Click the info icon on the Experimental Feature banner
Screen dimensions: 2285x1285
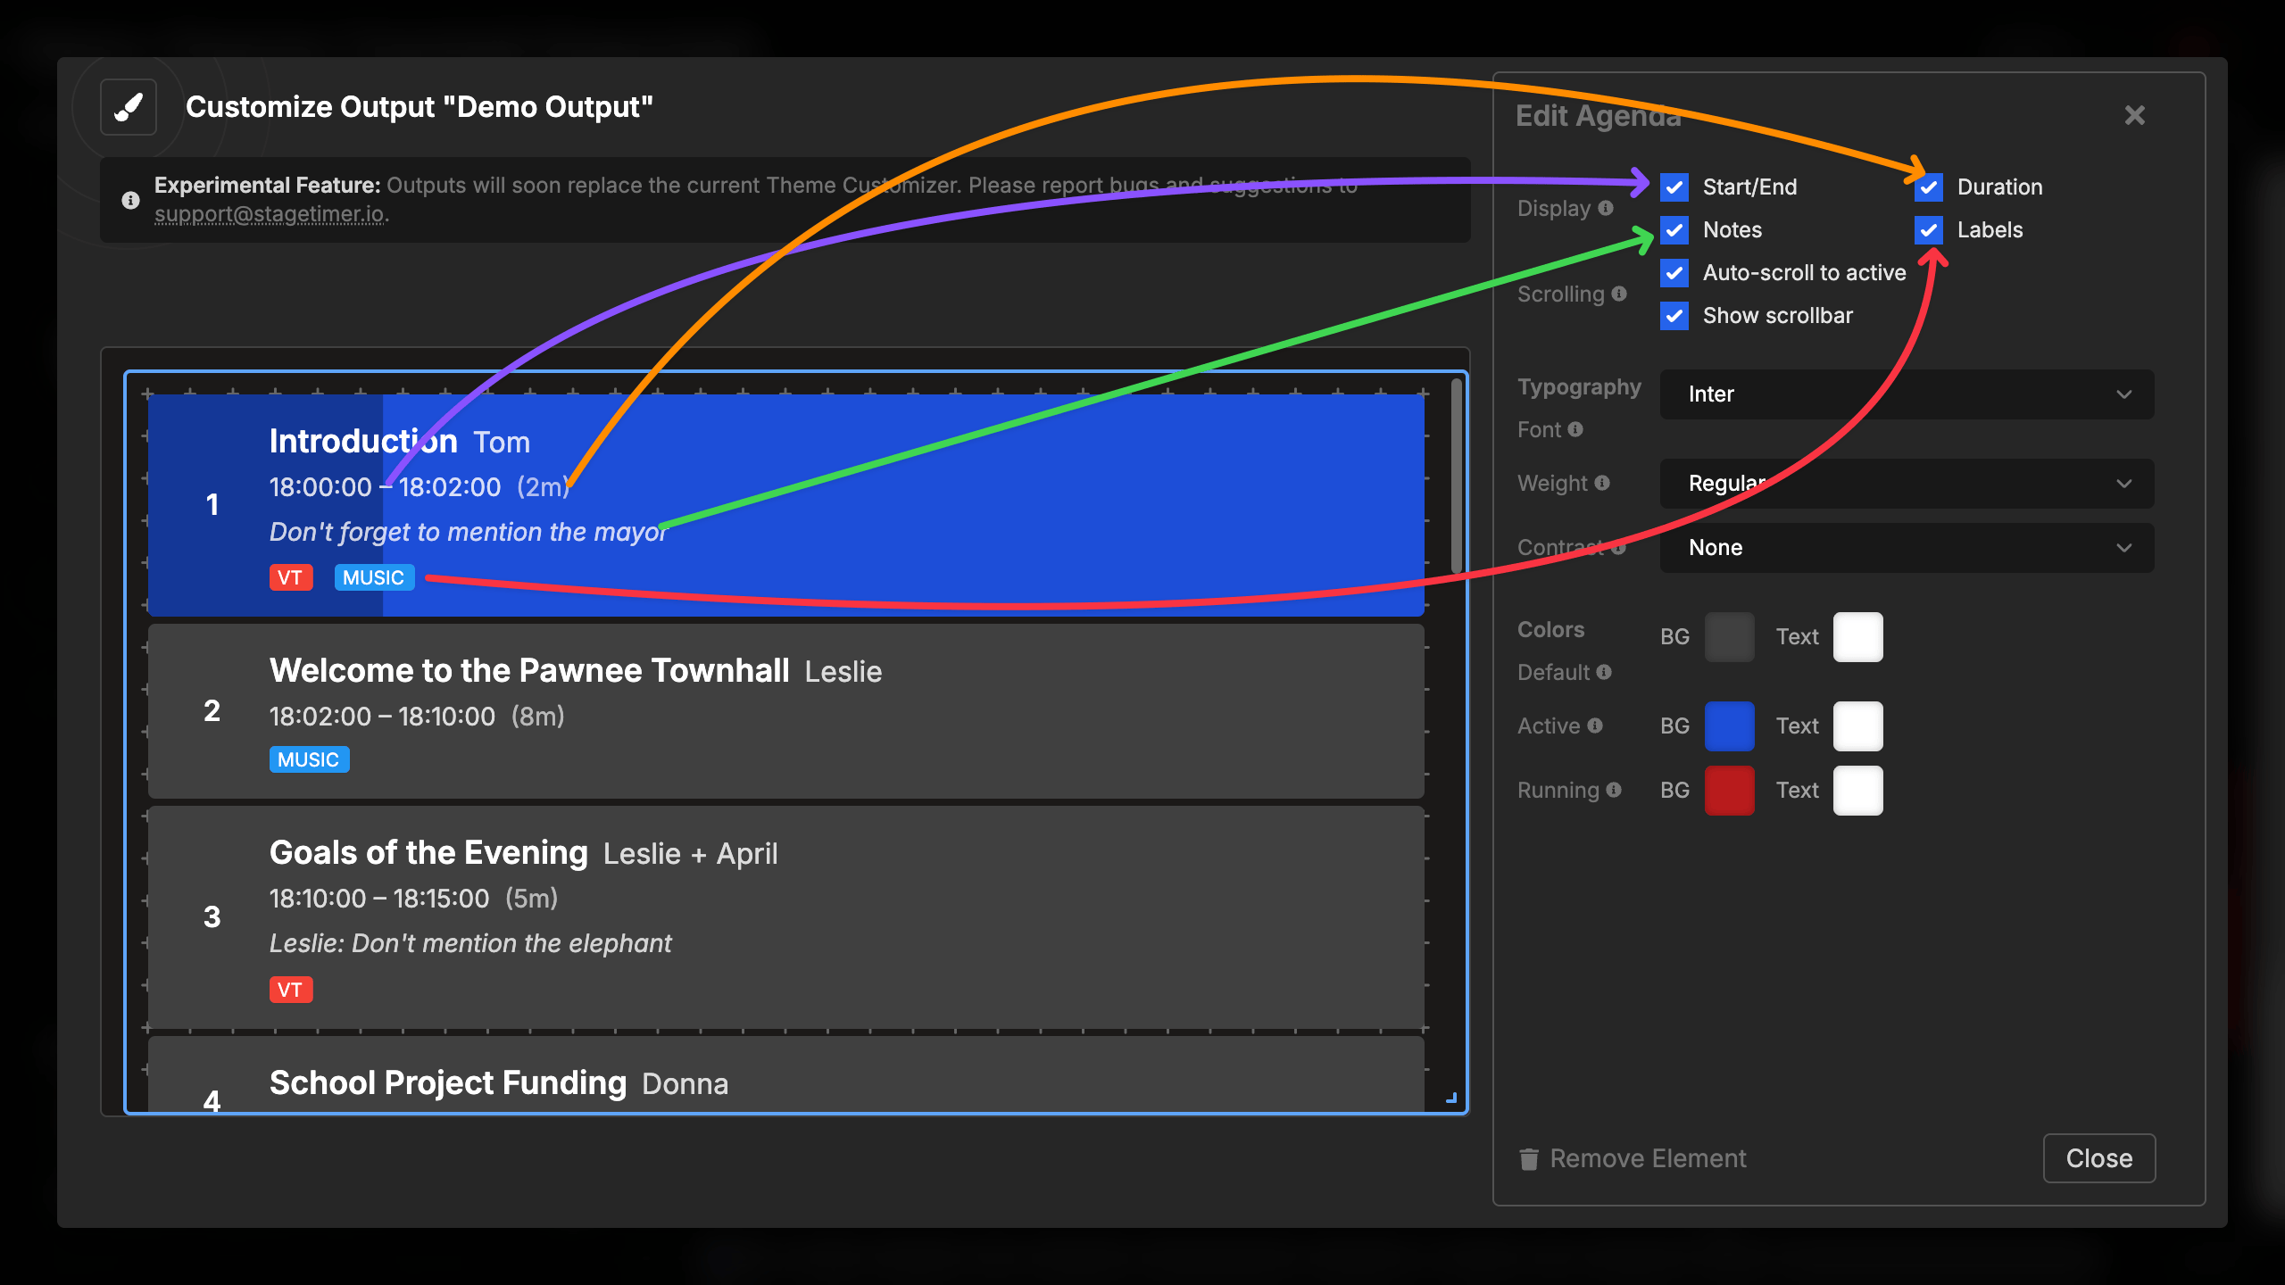130,199
